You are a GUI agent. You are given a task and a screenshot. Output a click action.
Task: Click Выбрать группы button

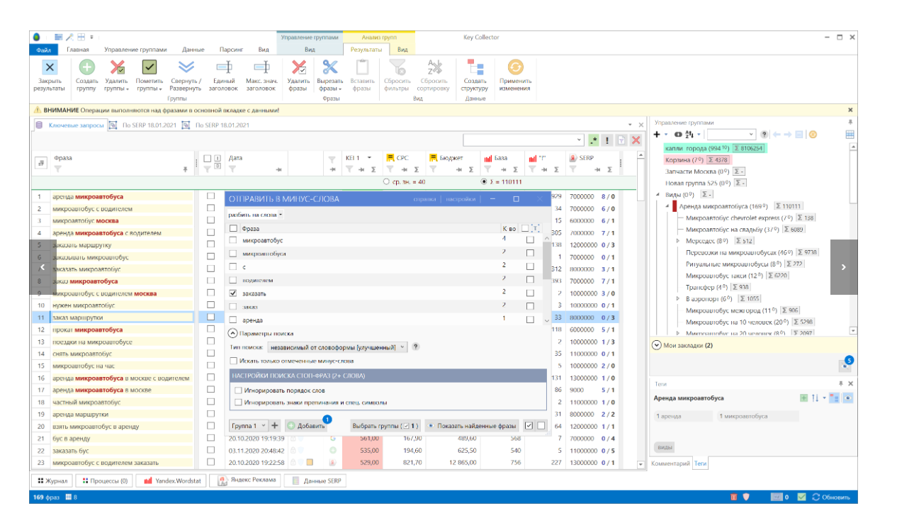tap(386, 426)
